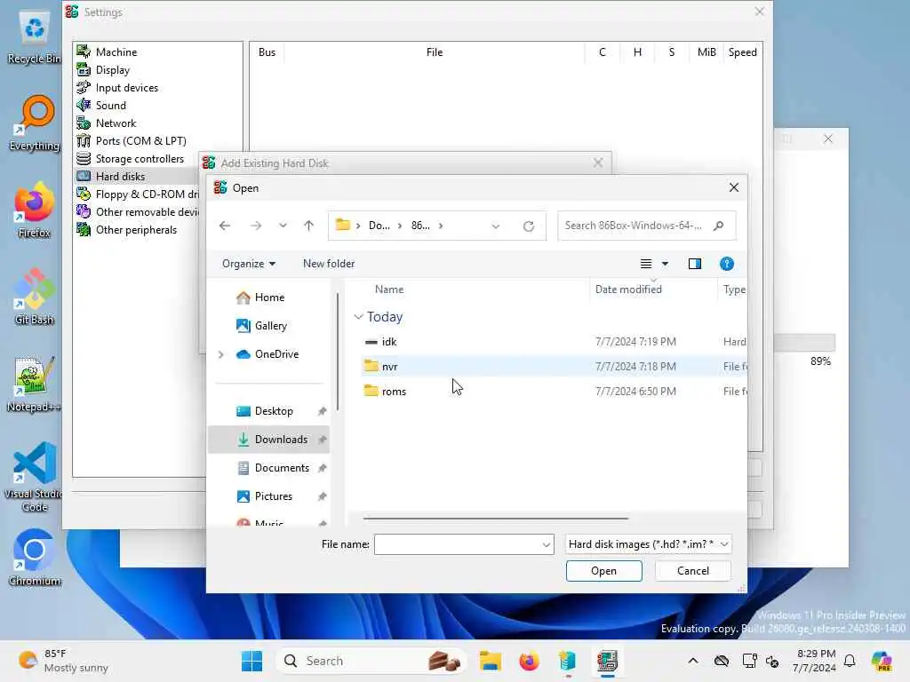Screen dimensions: 910x682
Task: Click Do... breadcrumb in address bar
Action: click(379, 226)
